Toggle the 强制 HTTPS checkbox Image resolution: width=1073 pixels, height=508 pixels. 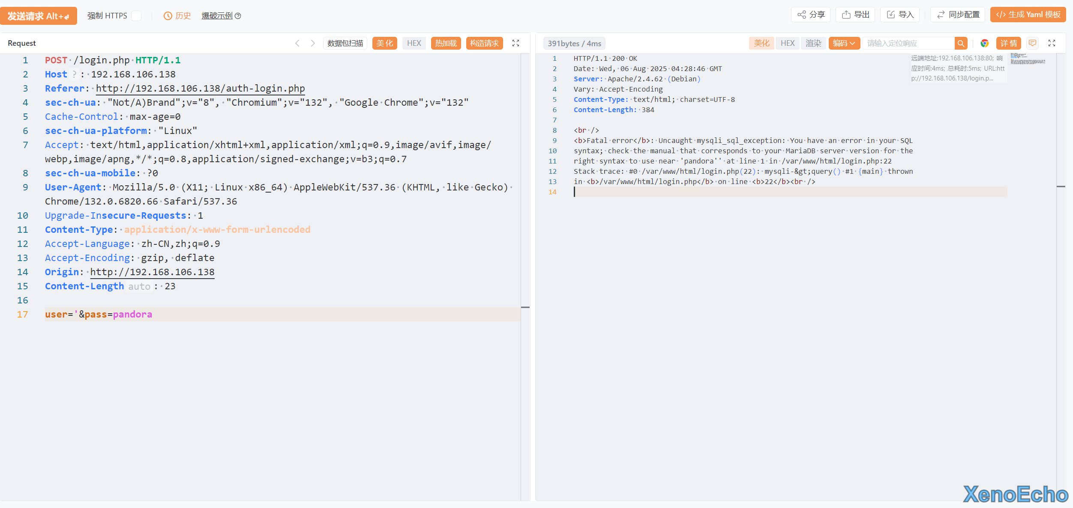136,16
